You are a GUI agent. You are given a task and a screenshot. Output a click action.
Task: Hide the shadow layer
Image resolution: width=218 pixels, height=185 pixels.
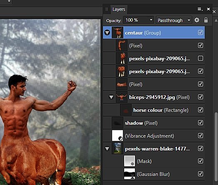pos(201,123)
